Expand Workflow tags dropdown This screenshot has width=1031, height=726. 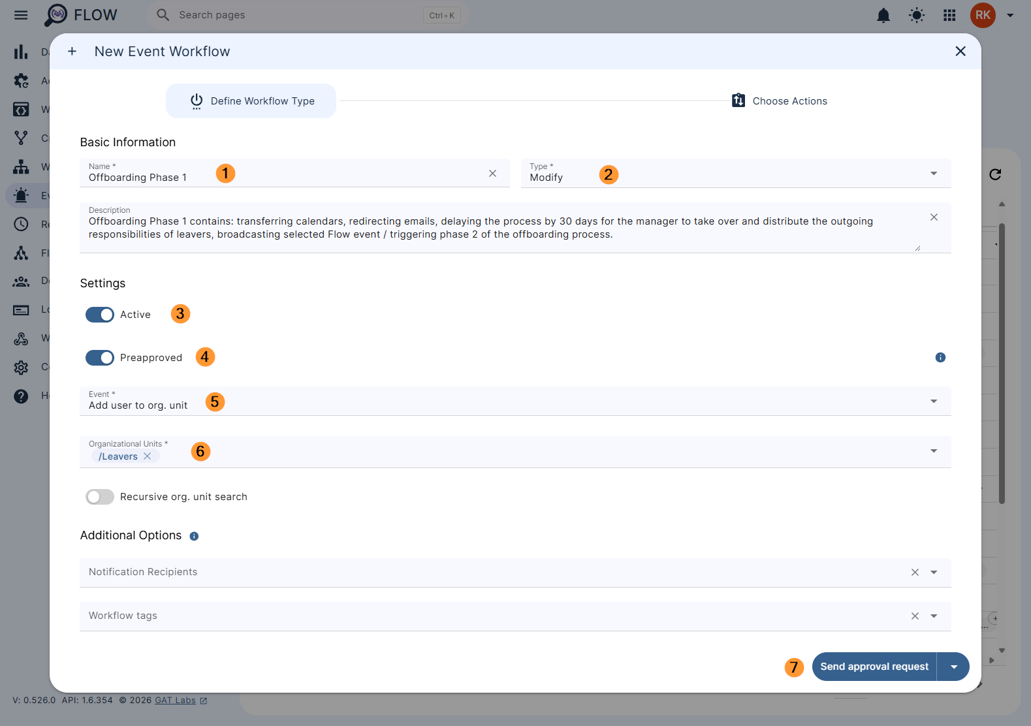pyautogui.click(x=934, y=616)
